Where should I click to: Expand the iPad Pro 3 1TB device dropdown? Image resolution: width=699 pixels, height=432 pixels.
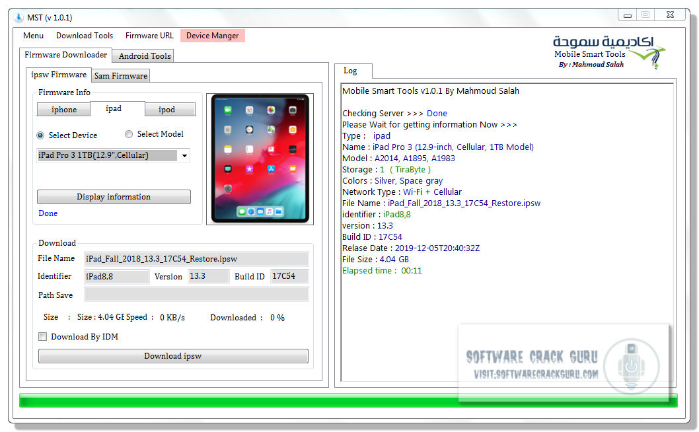184,156
